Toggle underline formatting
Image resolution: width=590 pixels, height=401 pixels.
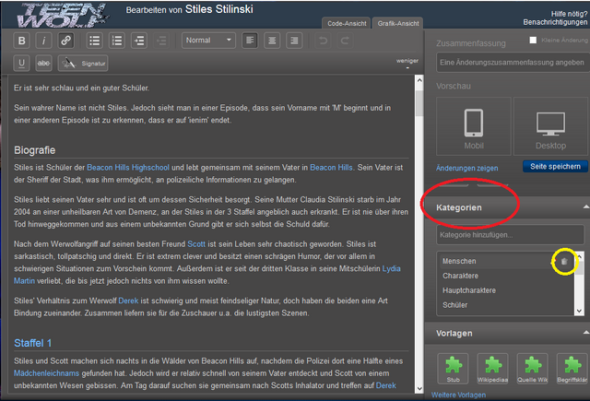22,64
